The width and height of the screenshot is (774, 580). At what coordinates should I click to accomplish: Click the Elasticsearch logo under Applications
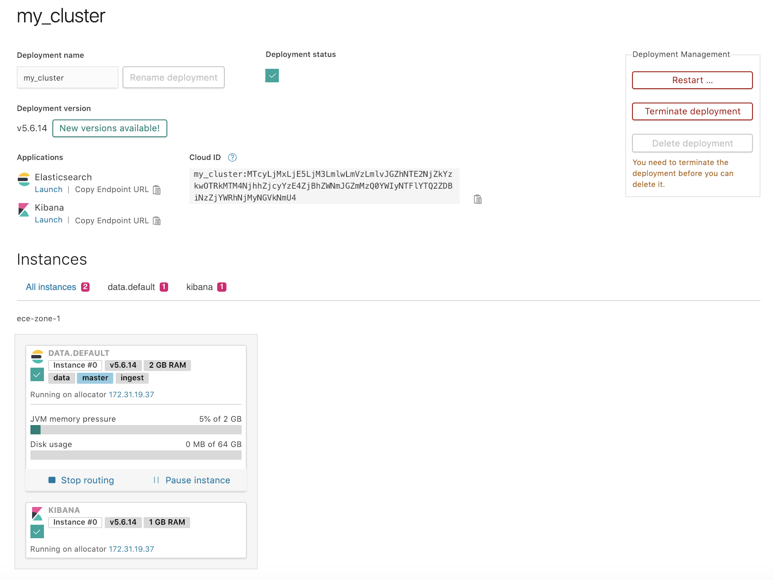[x=24, y=179]
